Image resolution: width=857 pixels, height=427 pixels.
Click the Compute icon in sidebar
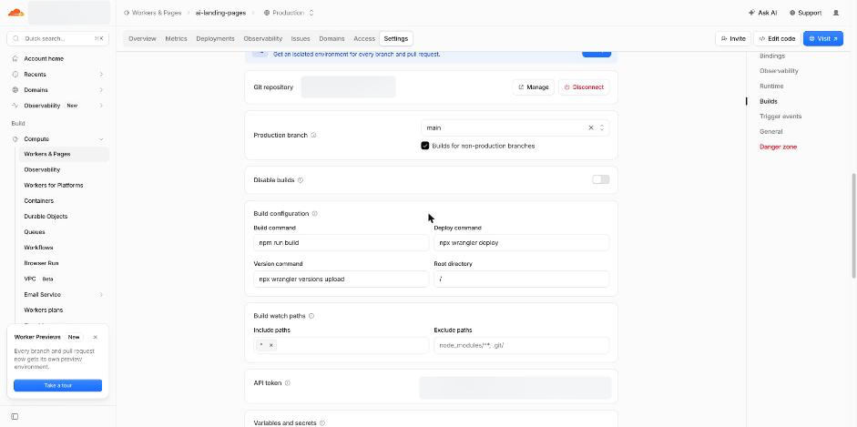pyautogui.click(x=15, y=139)
